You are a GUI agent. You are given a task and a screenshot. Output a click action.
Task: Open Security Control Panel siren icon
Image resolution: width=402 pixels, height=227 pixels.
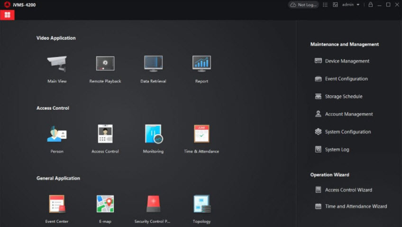pyautogui.click(x=153, y=204)
